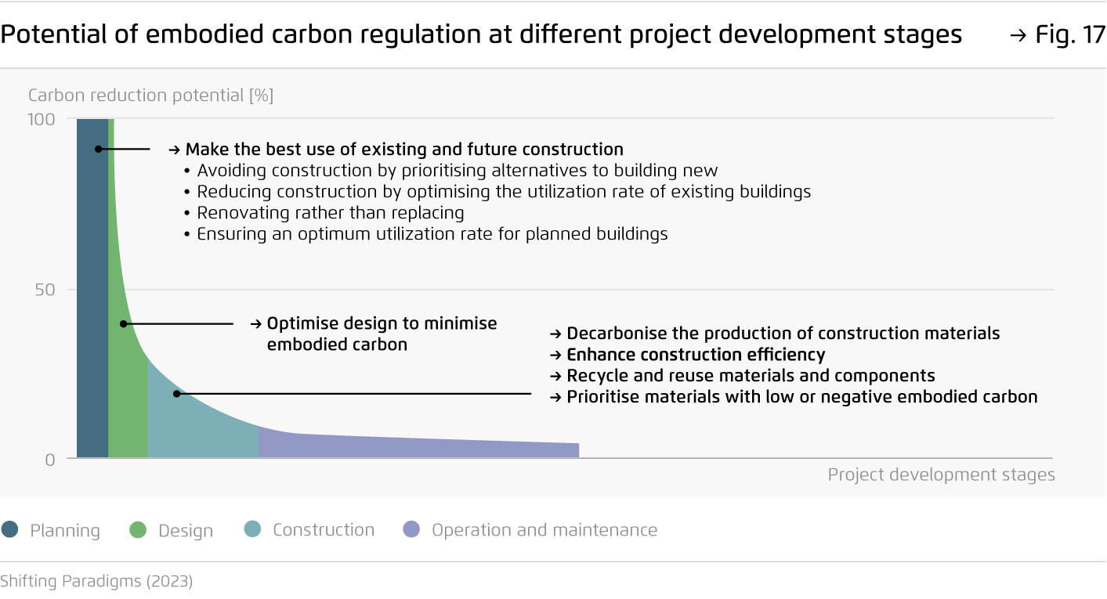The image size is (1107, 599).
Task: Click the Planning legend color dot
Action: coord(10,530)
